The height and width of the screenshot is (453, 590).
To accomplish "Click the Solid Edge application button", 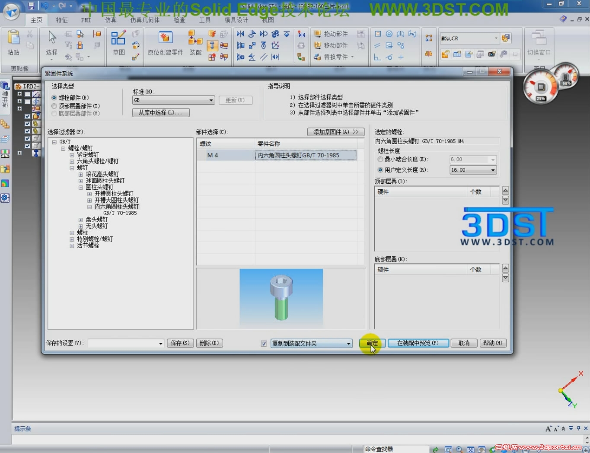I will click(x=12, y=11).
